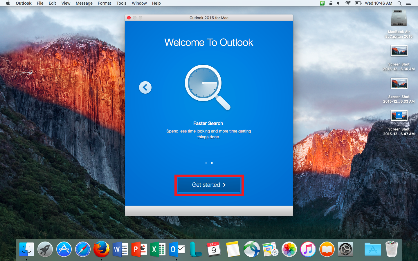This screenshot has height=261, width=418.
Task: Adjust volume via the speaker icon
Action: (x=338, y=3)
